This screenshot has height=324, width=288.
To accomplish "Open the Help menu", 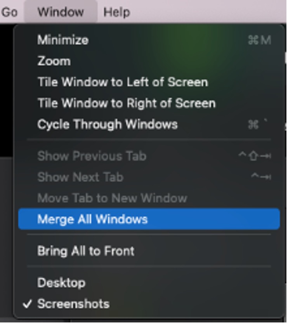I will tap(116, 12).
